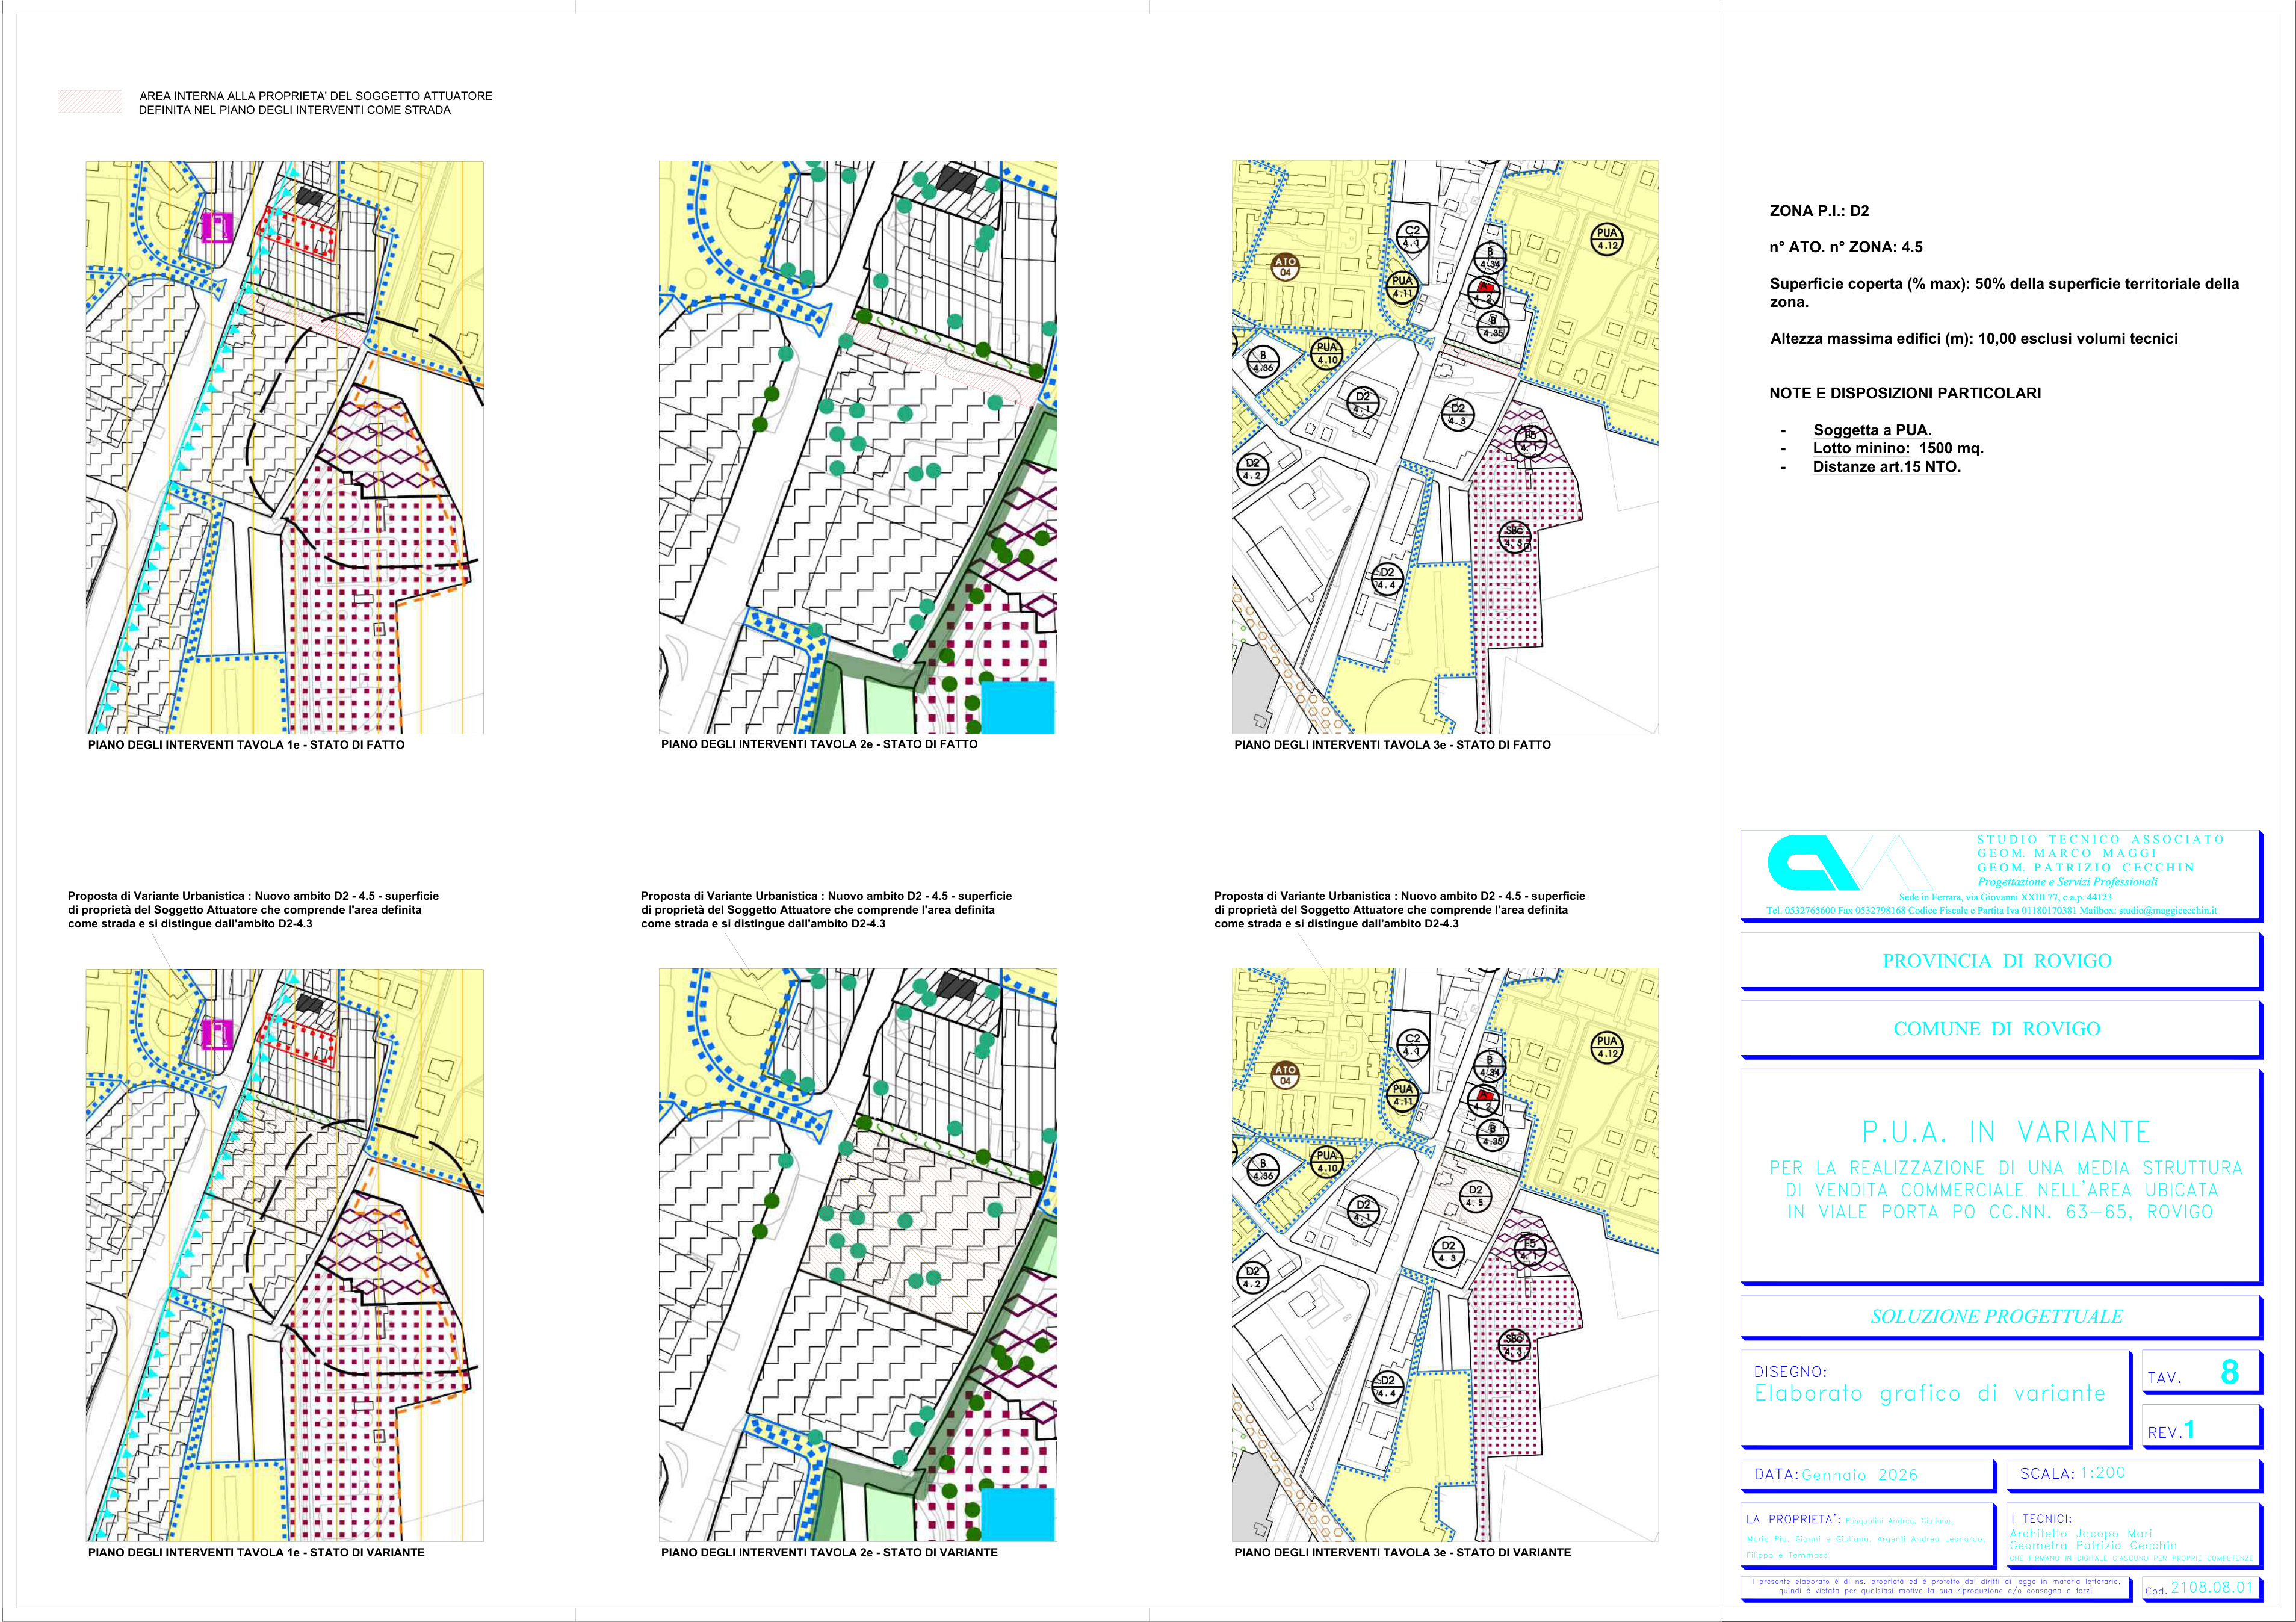
Task: Click the 'SCALA: 1:200' field
Action: (x=2134, y=1475)
